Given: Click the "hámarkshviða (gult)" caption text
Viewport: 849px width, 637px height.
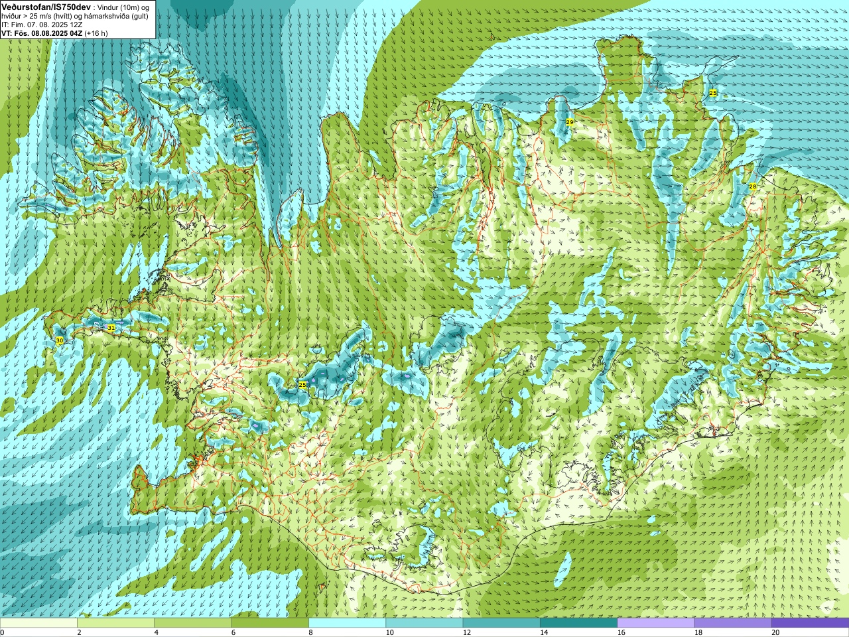Looking at the screenshot, I should [x=117, y=15].
